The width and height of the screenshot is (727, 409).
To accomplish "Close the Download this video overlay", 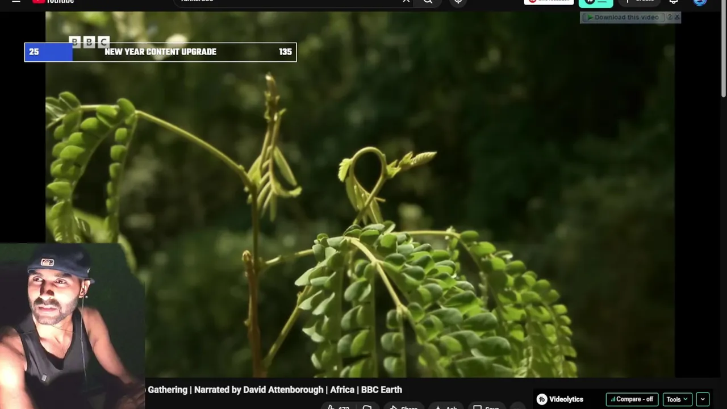I will [x=676, y=18].
